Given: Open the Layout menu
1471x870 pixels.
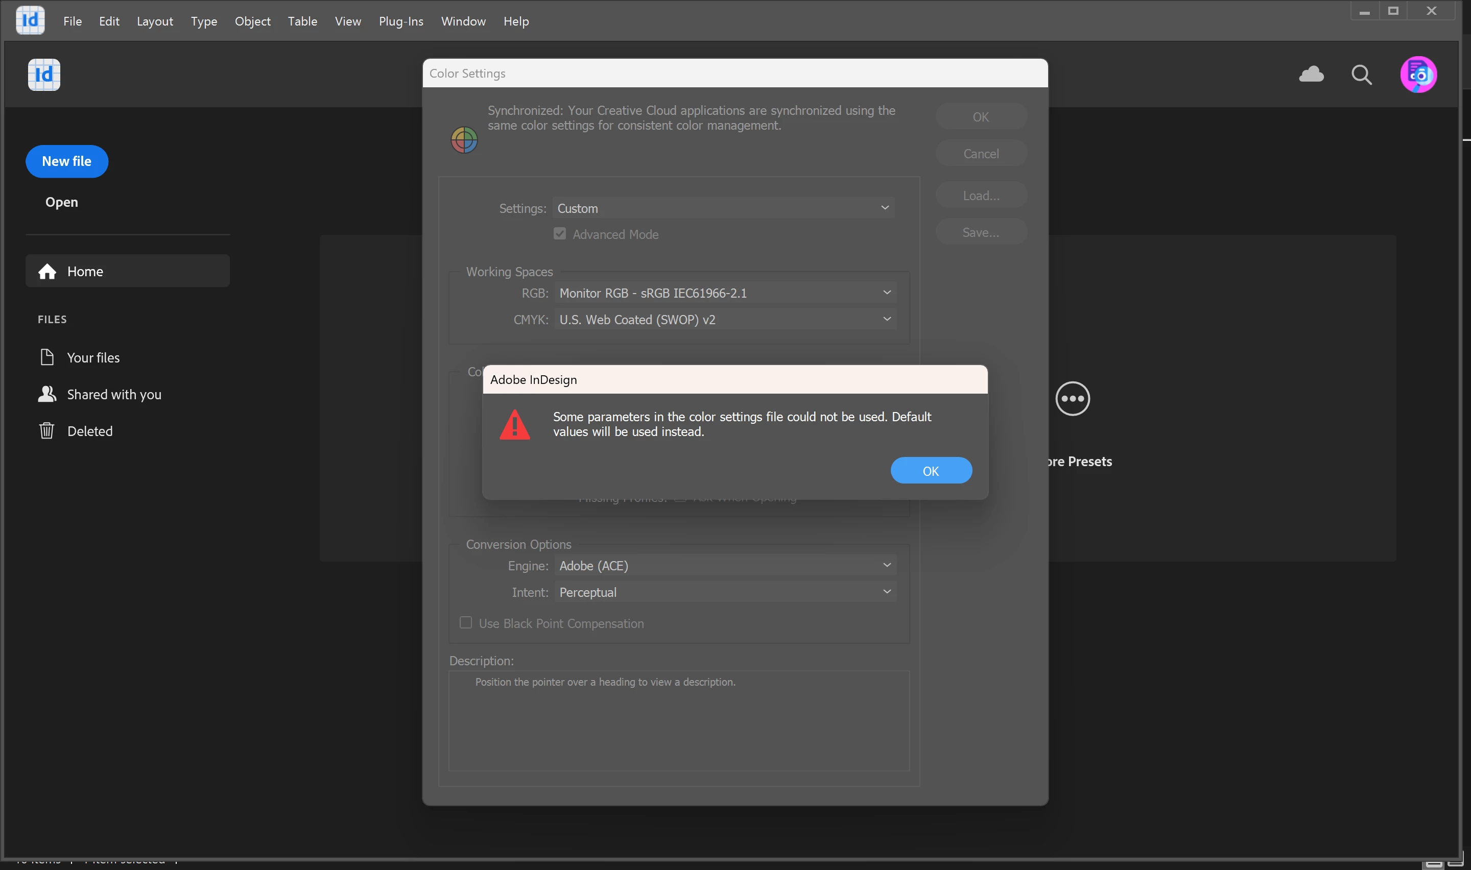Looking at the screenshot, I should pos(155,21).
